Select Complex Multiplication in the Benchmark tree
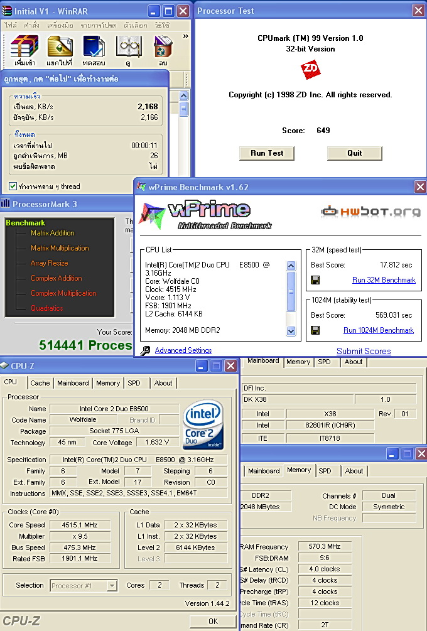This screenshot has height=631, width=427. [63, 293]
